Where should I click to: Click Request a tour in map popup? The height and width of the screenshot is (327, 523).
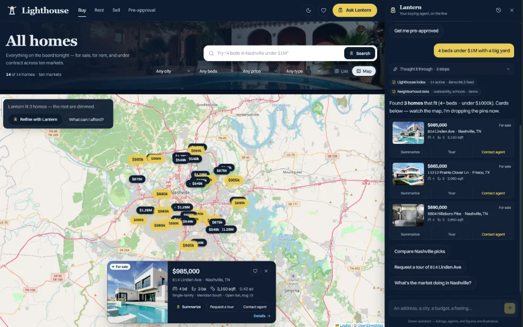(222, 307)
